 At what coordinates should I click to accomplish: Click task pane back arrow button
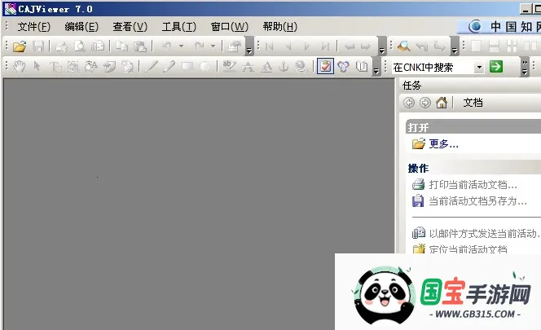[x=409, y=103]
